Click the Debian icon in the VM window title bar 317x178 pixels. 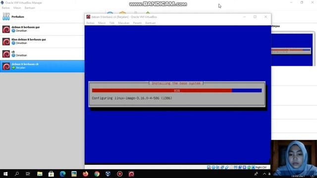point(88,17)
